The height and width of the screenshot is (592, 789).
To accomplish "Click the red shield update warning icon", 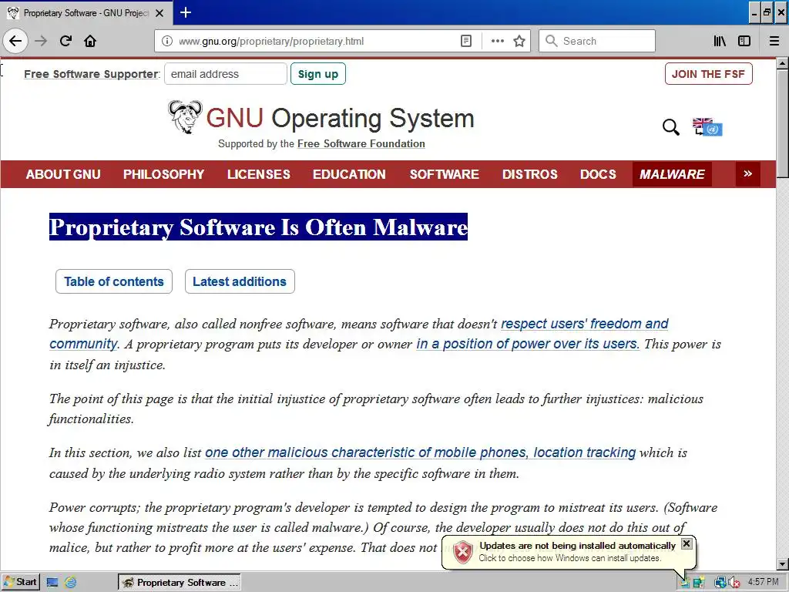I will [x=462, y=552].
